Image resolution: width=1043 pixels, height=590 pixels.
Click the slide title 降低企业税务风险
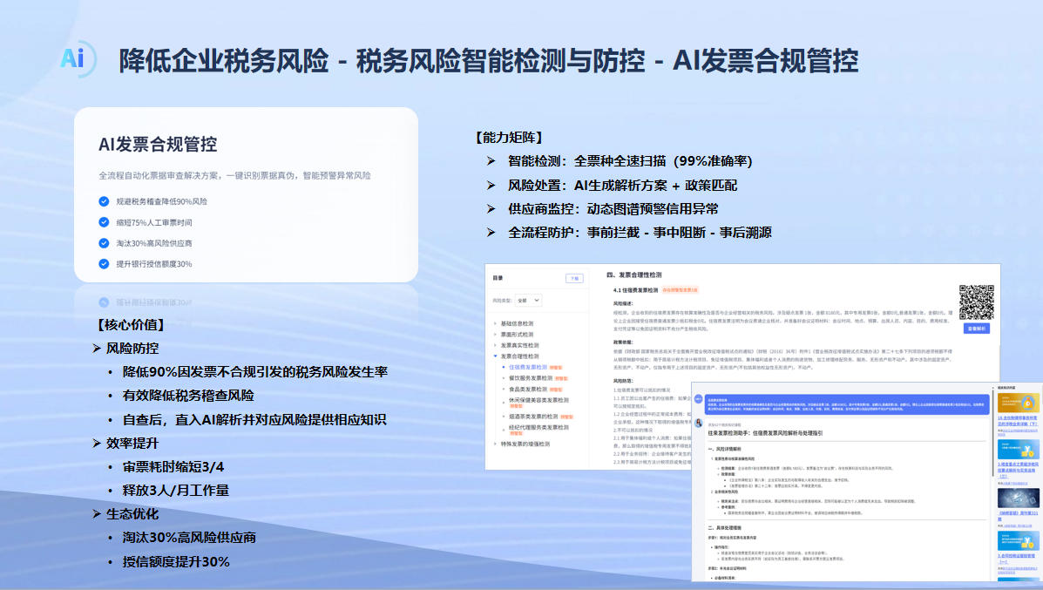tap(223, 60)
